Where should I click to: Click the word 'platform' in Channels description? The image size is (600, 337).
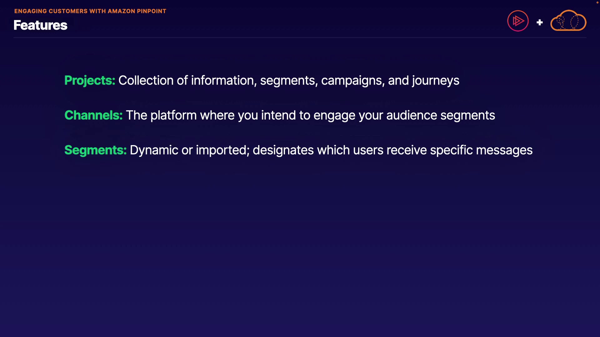(173, 115)
